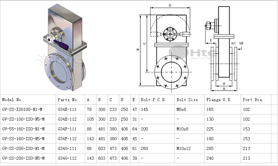Click the purple lever handle on valve
Image resolution: width=278 pixels, height=166 pixels.
pyautogui.click(x=62, y=43)
